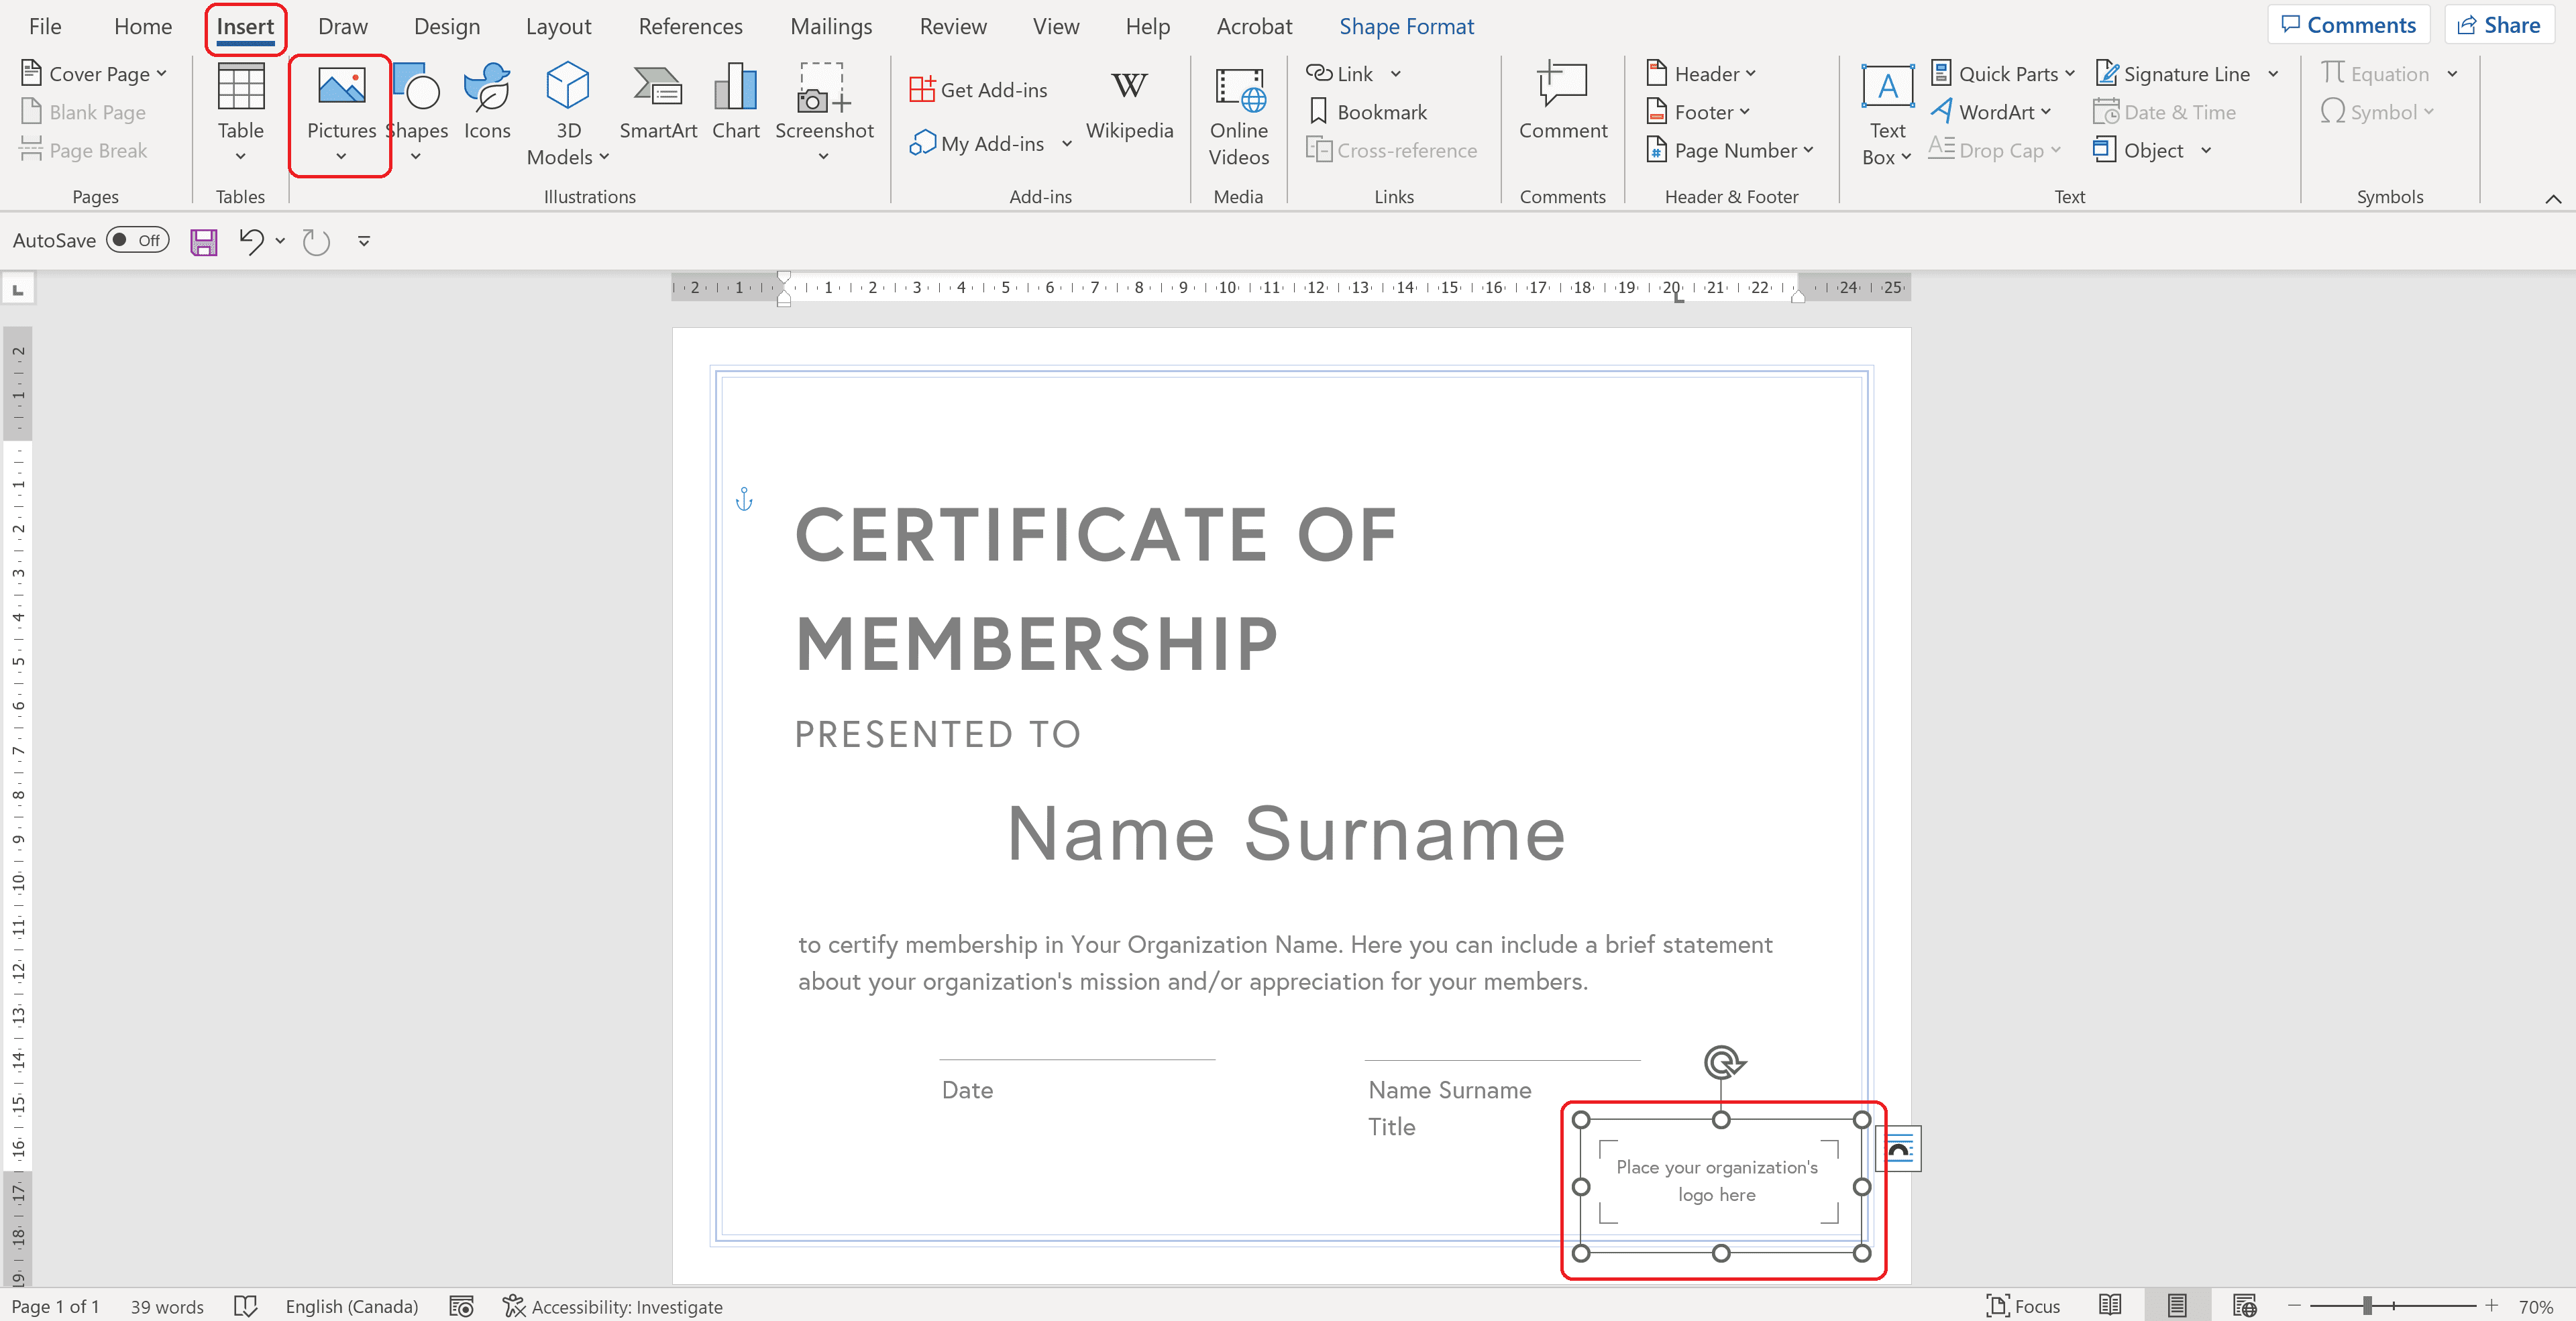Screen dimensions: 2576x1321
Task: Open the Comments pane button
Action: coord(2348,25)
